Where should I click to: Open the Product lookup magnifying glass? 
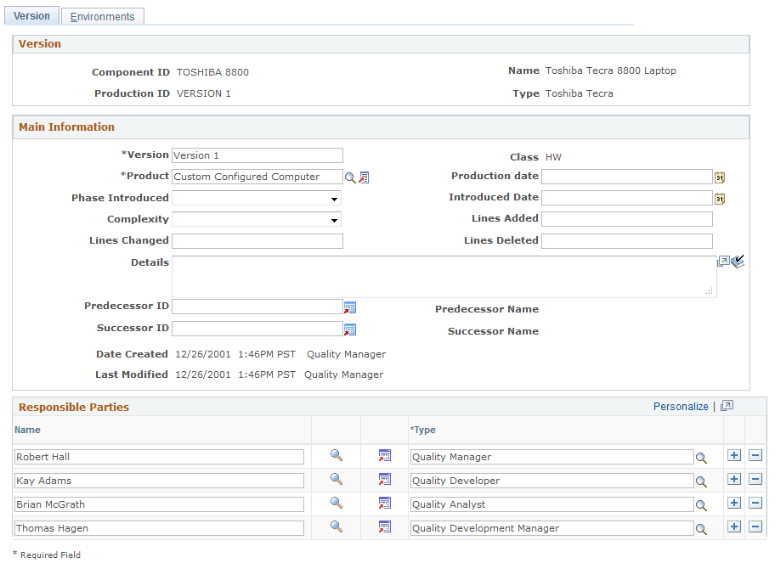(351, 177)
